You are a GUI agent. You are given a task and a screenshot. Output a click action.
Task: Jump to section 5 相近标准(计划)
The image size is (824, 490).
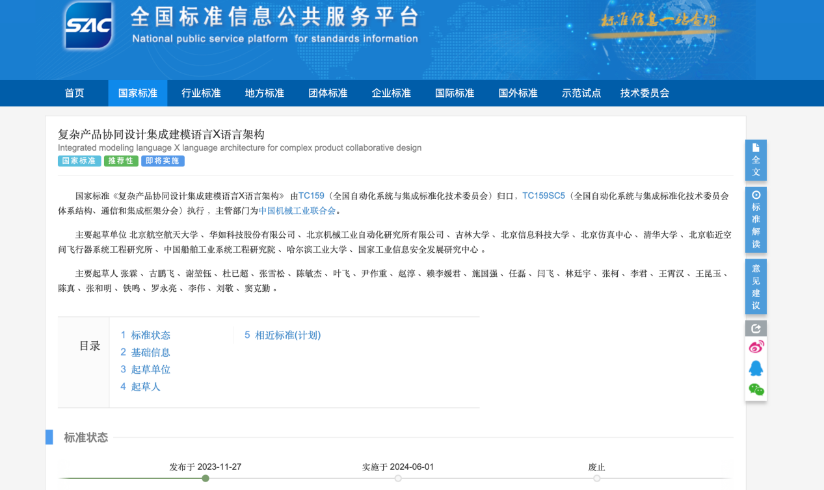[x=283, y=335]
